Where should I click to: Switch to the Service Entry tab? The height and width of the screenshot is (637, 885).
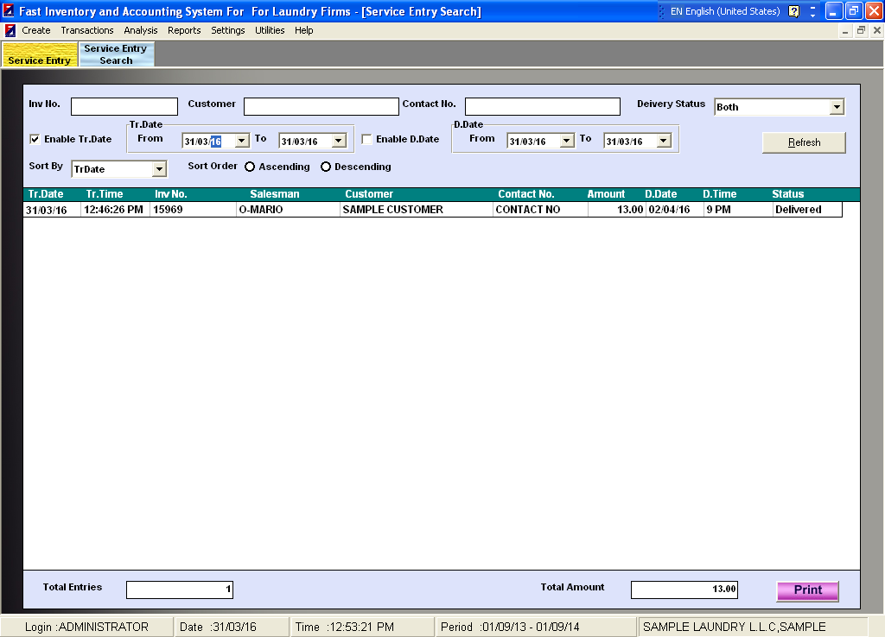click(39, 55)
